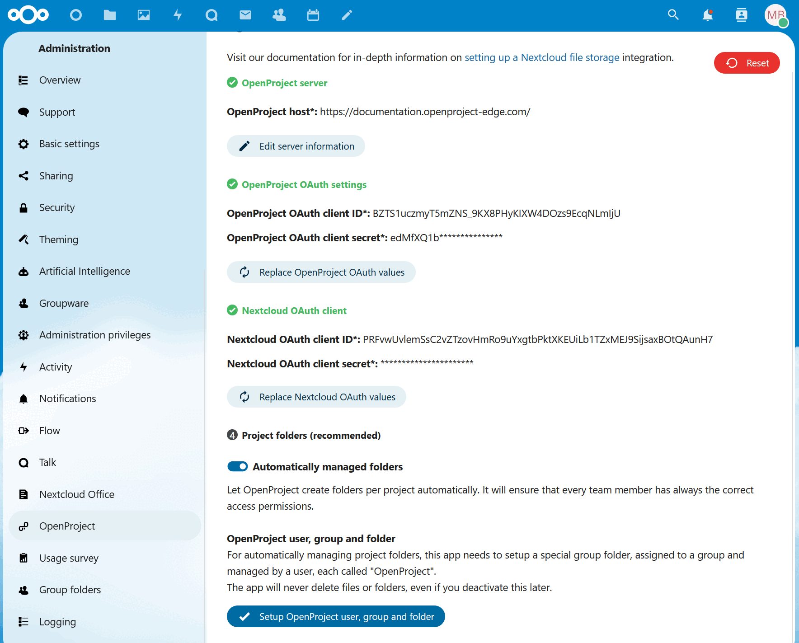Open the Calendar app

tap(313, 15)
